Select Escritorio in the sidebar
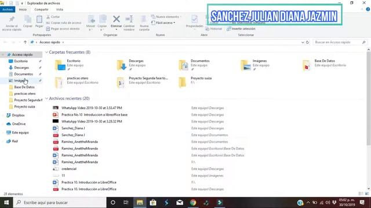Viewport: 371px width, 208px height. 21,61
